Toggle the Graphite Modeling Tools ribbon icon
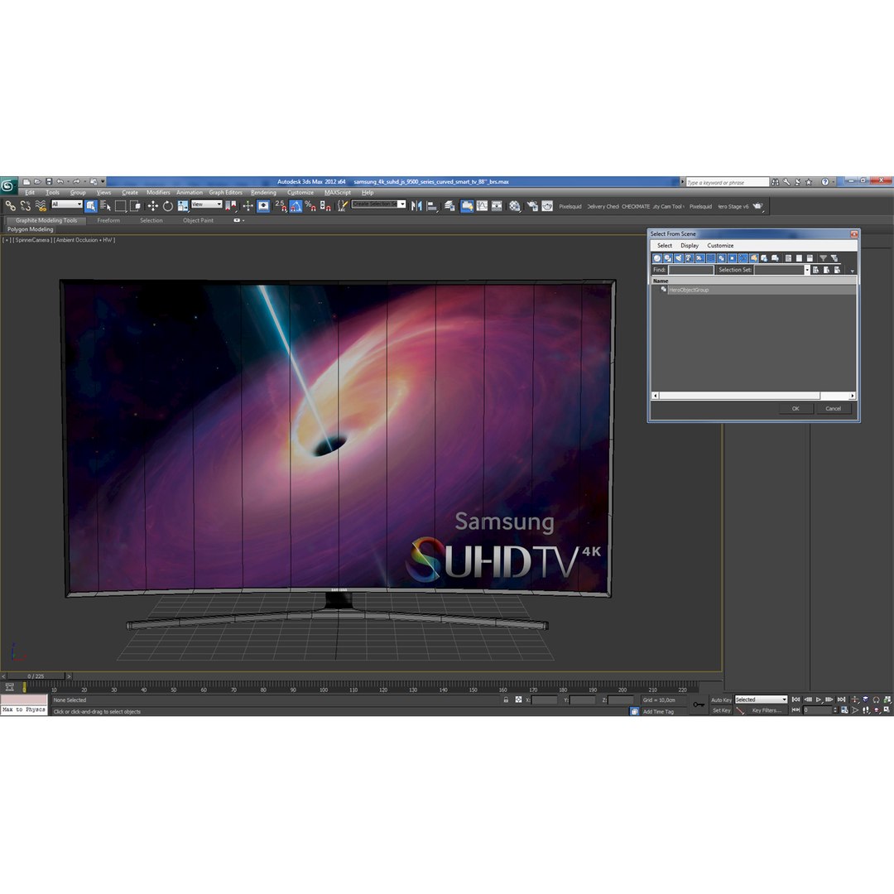Image resolution: width=894 pixels, height=894 pixels. coord(466,206)
